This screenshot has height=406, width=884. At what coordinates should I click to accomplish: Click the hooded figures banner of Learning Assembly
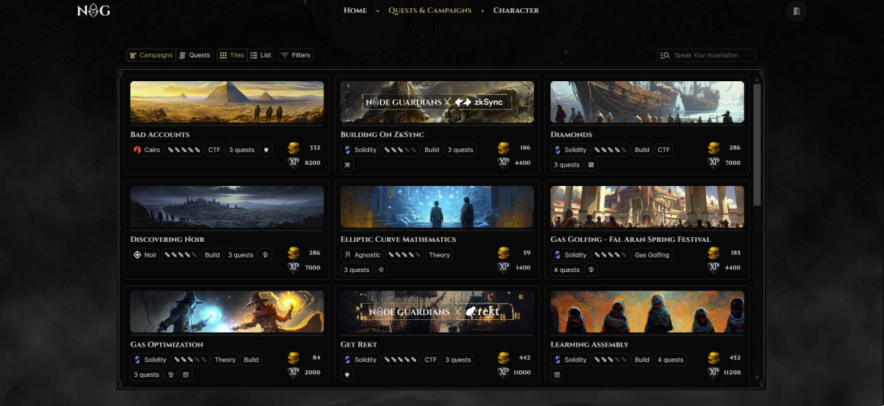coord(648,311)
